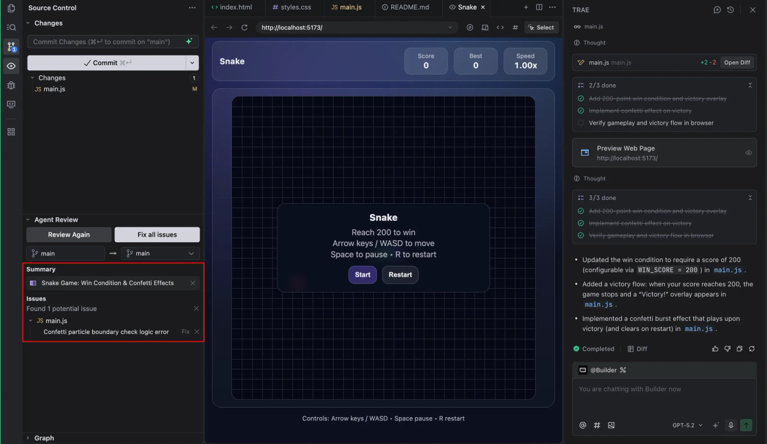Open the Commit button dropdown arrow
This screenshot has width=767, height=444.
coord(192,63)
